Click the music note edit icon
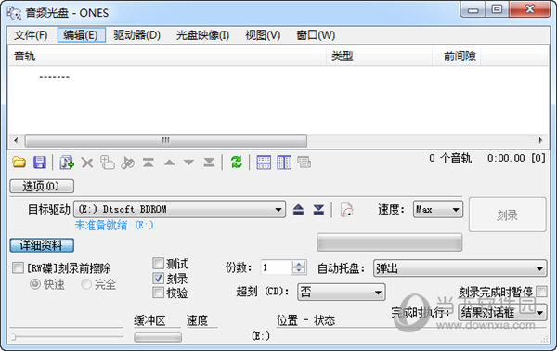Viewport: 557px width, 351px height. [127, 162]
